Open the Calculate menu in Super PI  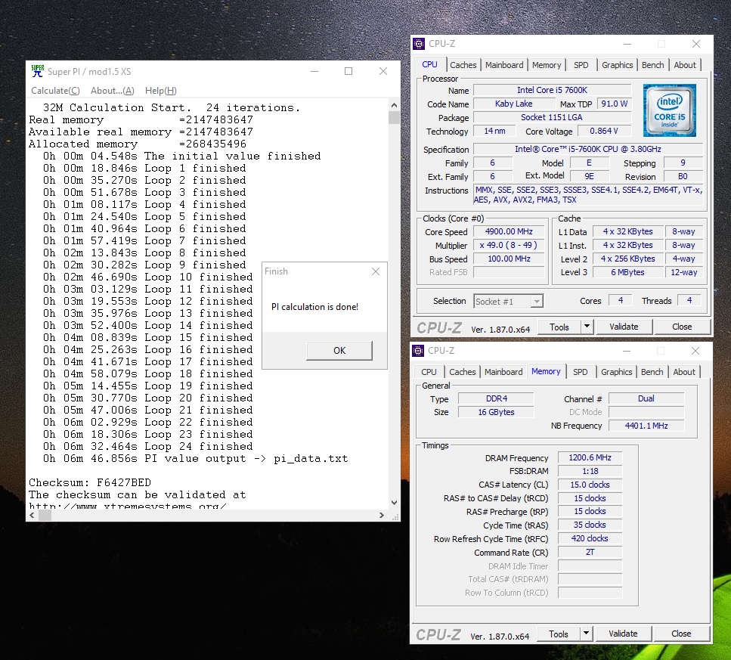pos(55,91)
